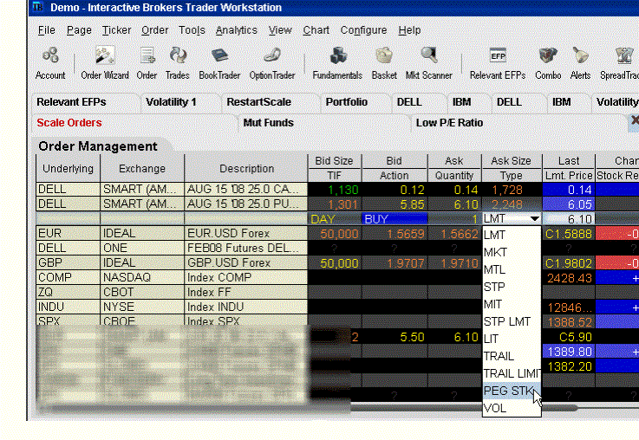
Task: Open the Ticker menu
Action: click(x=116, y=30)
